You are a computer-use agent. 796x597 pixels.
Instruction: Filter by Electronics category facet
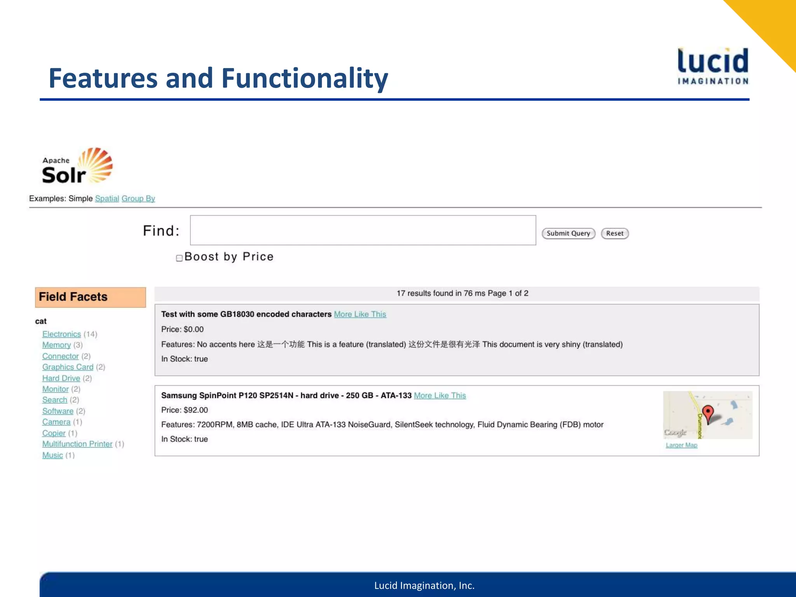pyautogui.click(x=61, y=334)
